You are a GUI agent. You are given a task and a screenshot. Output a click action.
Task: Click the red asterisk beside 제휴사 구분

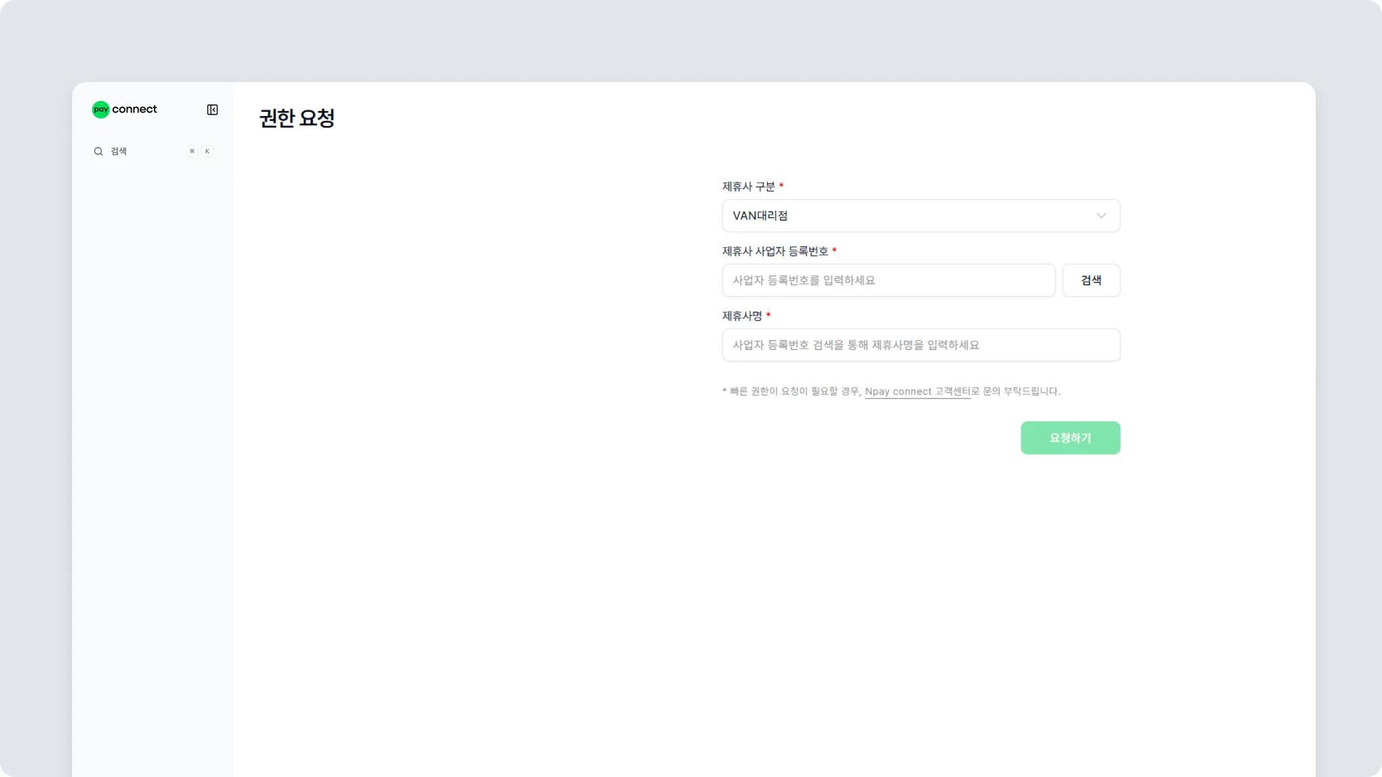[x=781, y=185]
